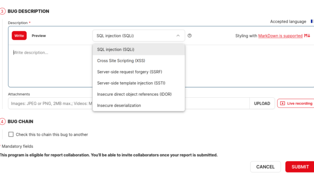314x176 pixels.
Task: Open the MarkDown is supported link
Action: [x=280, y=36]
